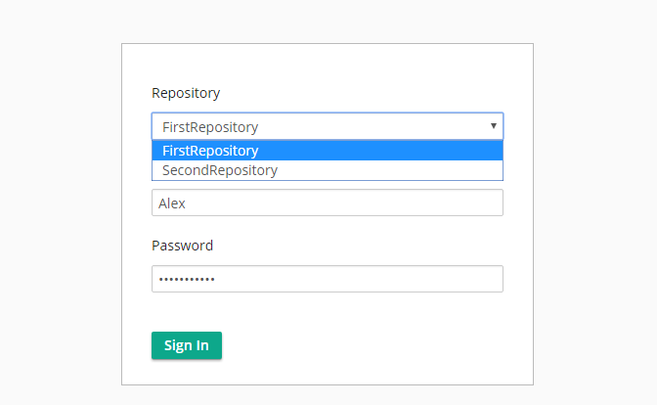Click the Sign In button
The image size is (657, 405).
click(187, 345)
